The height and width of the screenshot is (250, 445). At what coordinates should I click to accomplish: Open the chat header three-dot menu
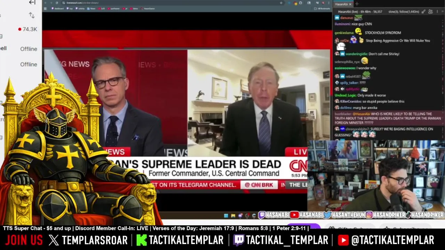[x=437, y=12]
